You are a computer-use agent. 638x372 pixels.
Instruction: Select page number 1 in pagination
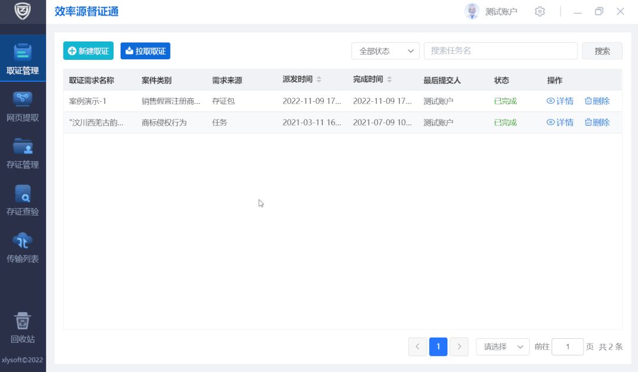pos(438,347)
